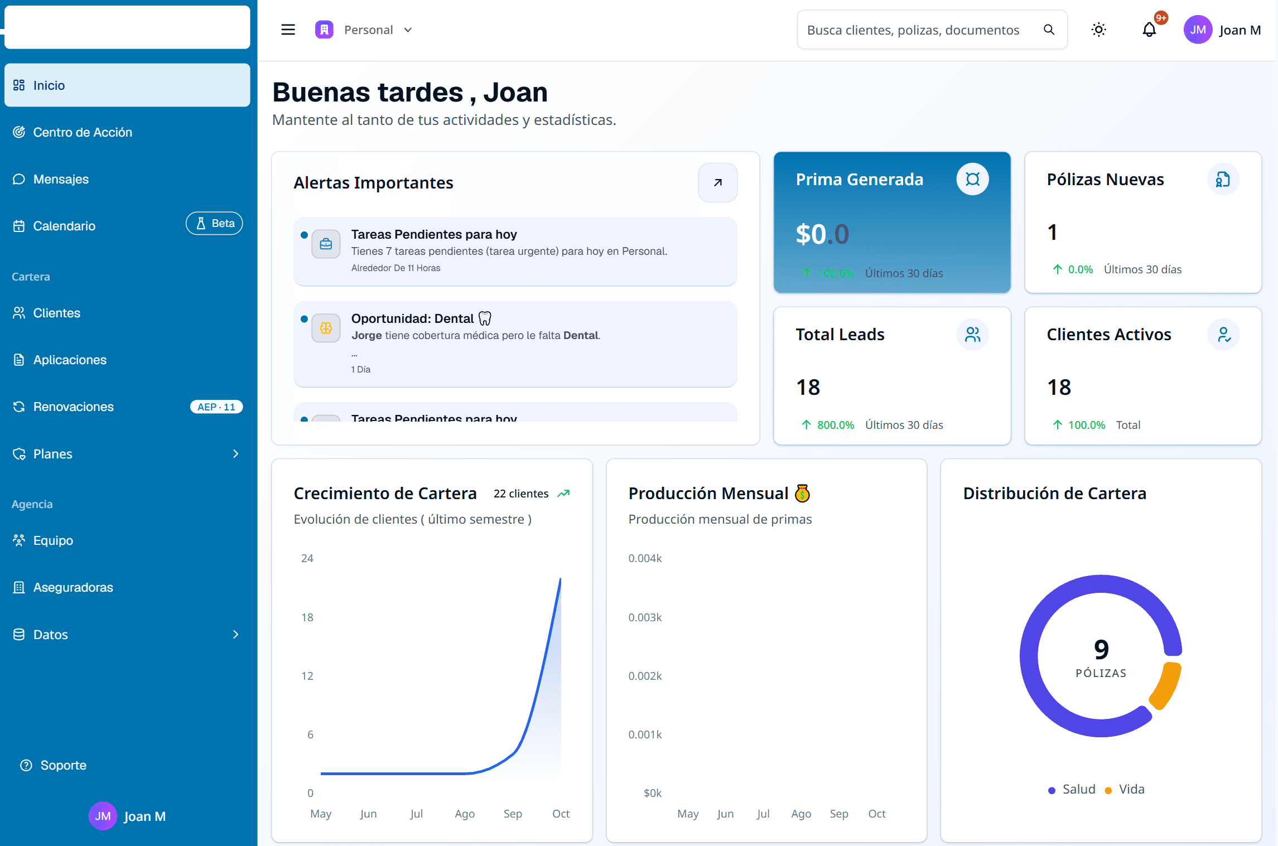This screenshot has height=846, width=1278.
Task: Click the purple Salud donut segment
Action: tap(1030, 656)
